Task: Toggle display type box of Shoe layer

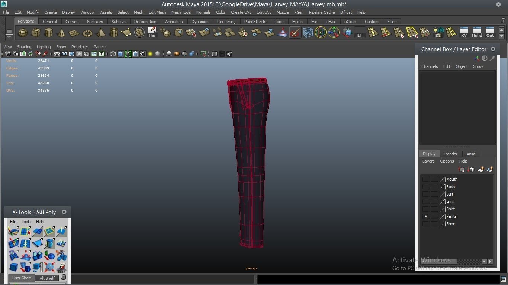Action: tap(434, 224)
